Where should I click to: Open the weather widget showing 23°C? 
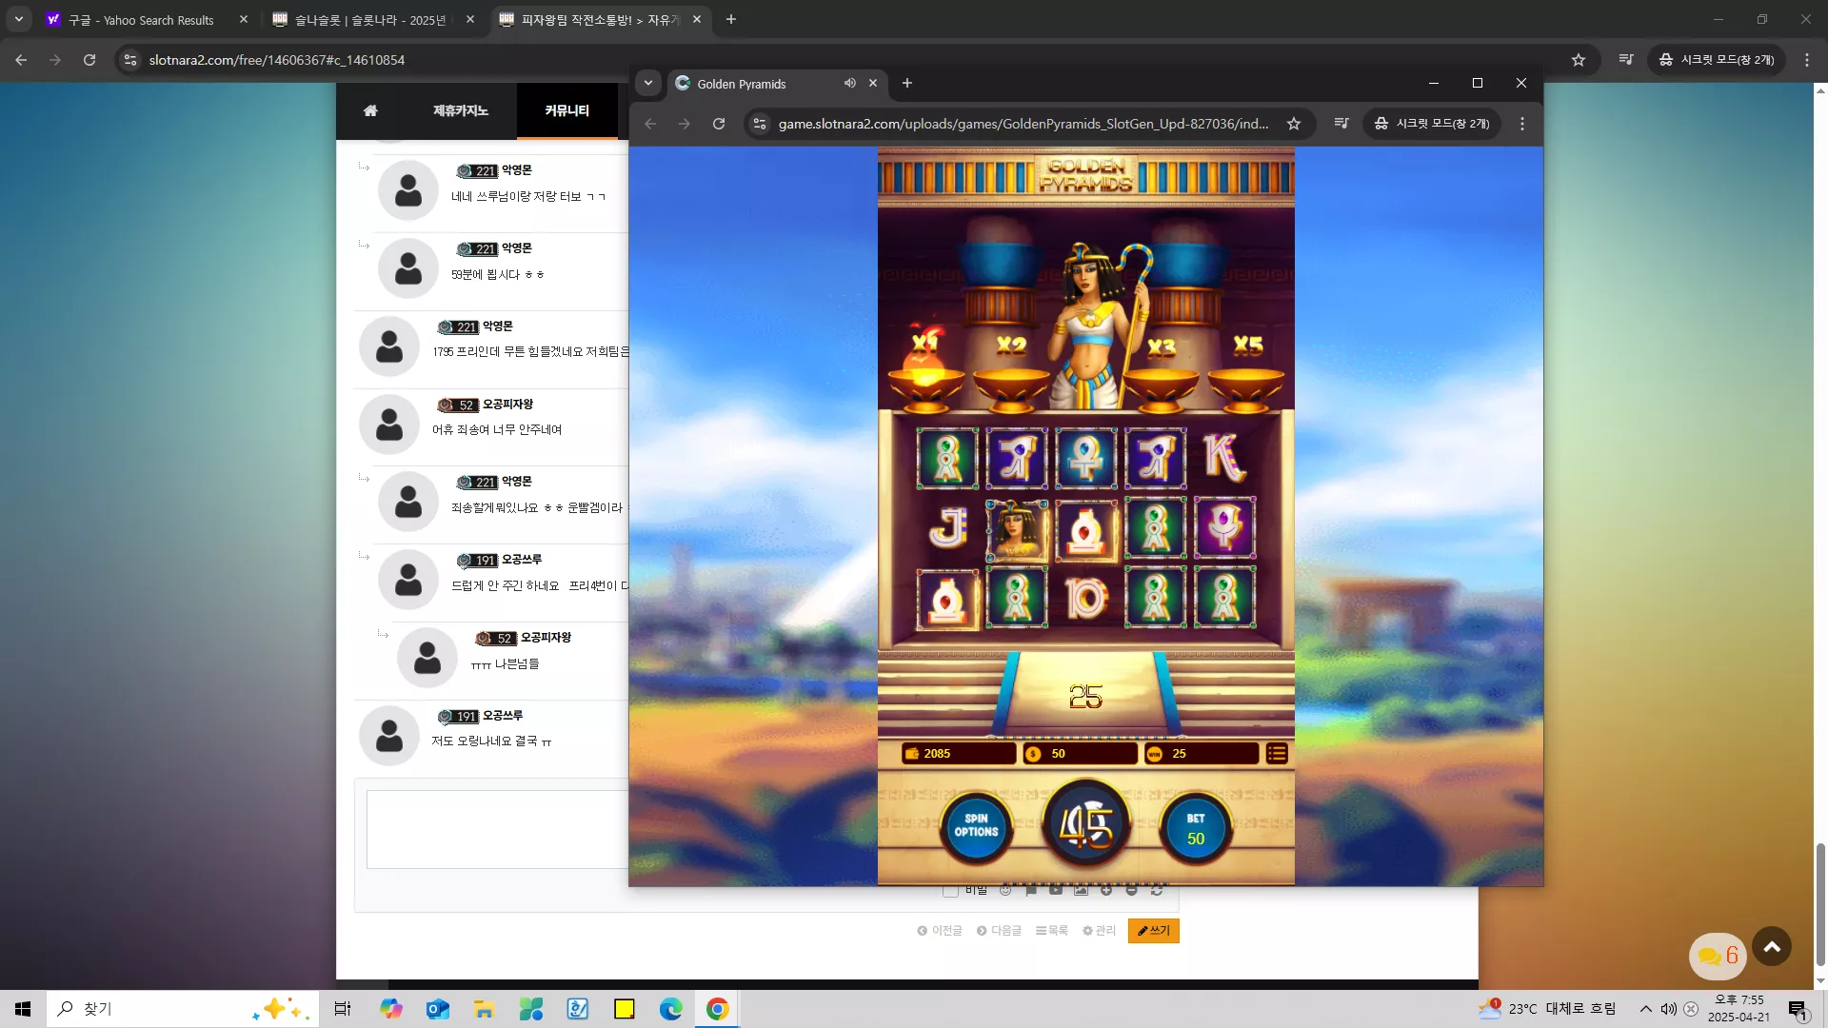click(x=1547, y=1009)
